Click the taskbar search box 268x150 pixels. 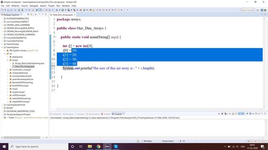click(38, 146)
